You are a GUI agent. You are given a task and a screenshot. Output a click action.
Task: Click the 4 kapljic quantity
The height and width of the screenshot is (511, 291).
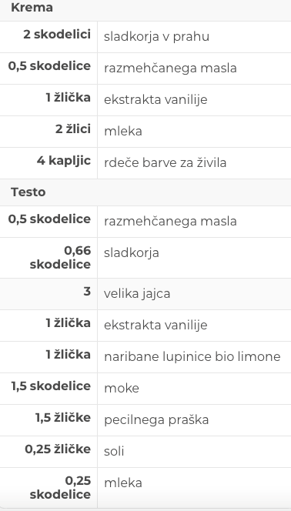coord(64,161)
